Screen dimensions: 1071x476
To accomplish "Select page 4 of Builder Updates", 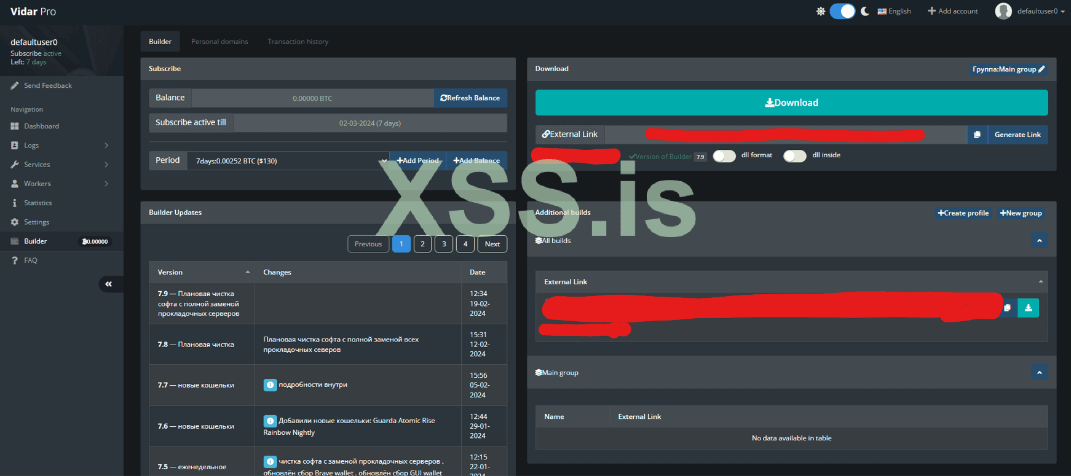I will click(x=465, y=244).
